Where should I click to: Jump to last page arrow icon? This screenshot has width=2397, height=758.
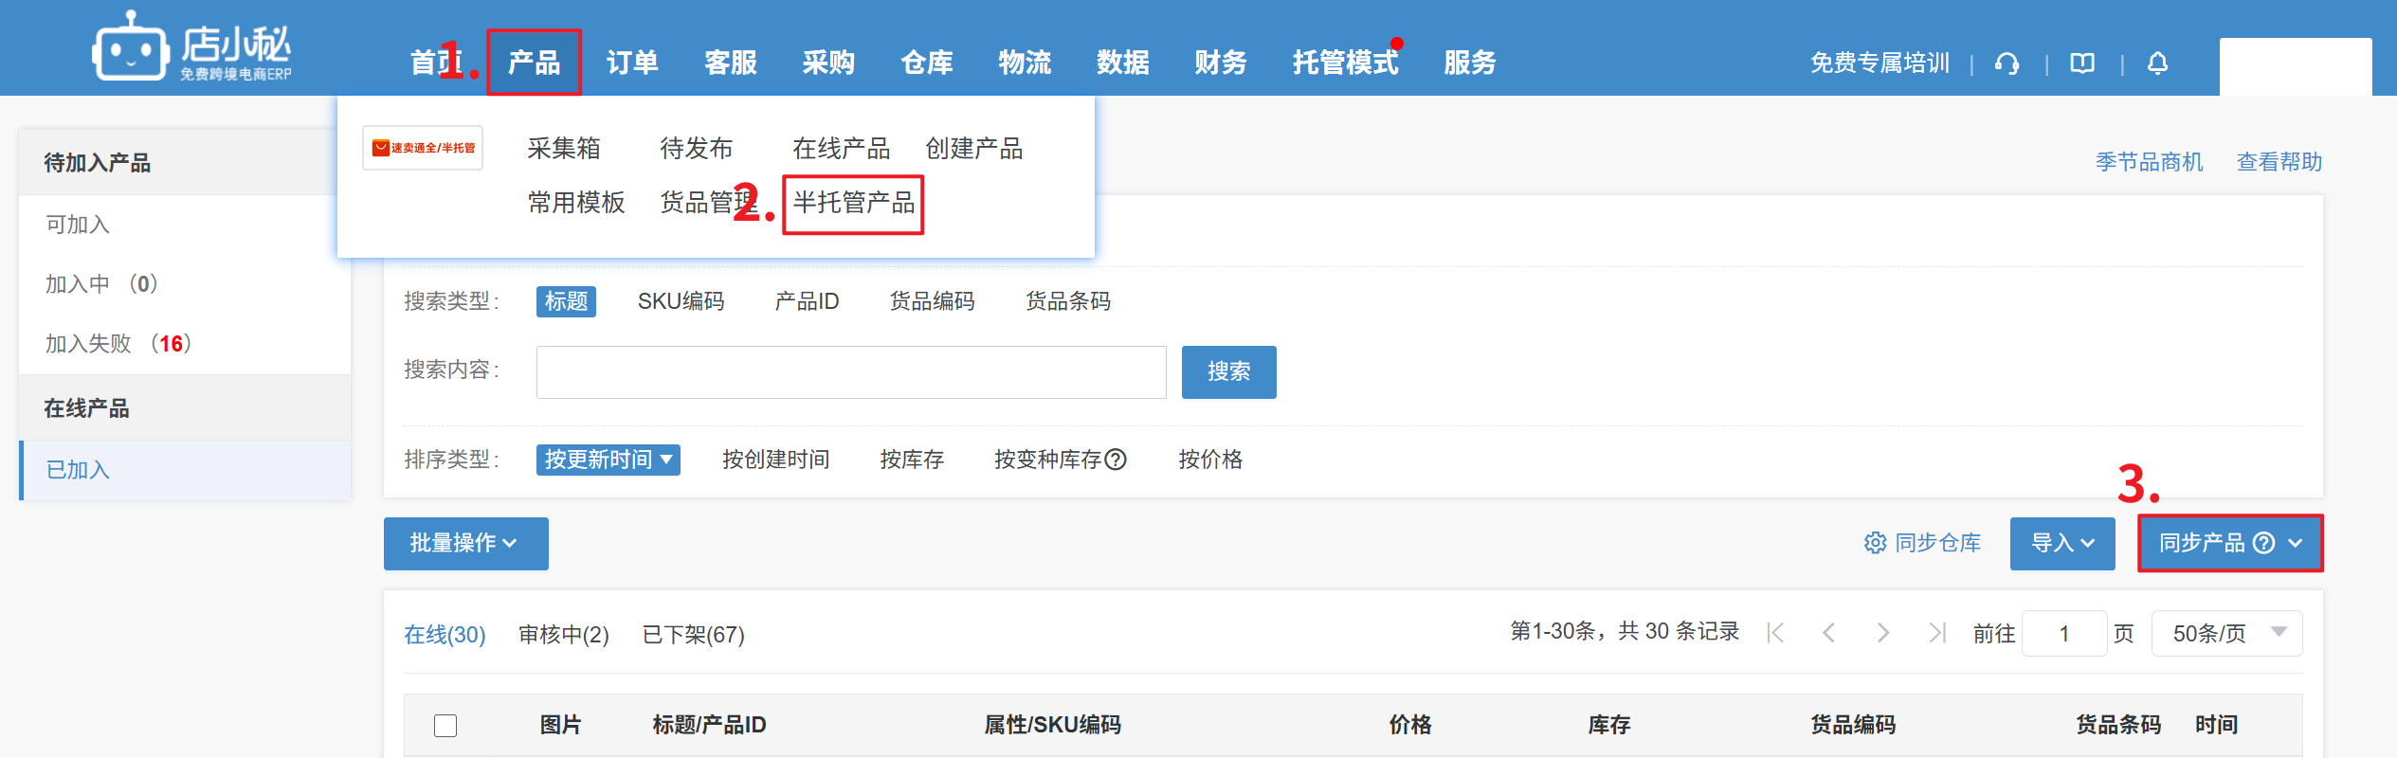click(x=1936, y=633)
